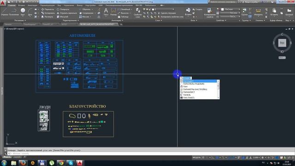
Task: Open Skype from the taskbar
Action: point(71,163)
